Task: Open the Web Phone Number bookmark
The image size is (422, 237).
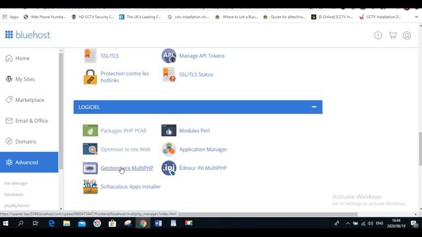Action: 45,16
